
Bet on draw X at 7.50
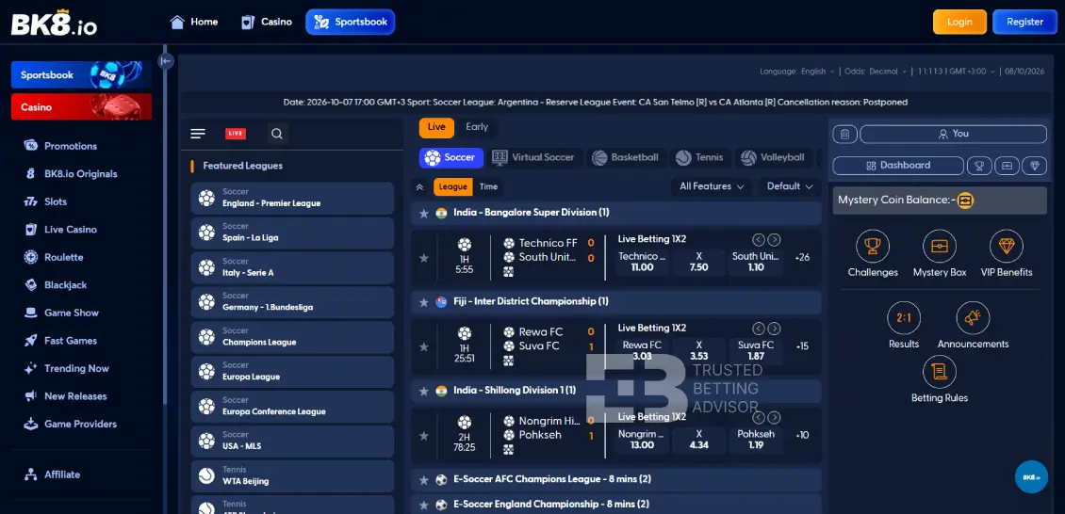(699, 262)
